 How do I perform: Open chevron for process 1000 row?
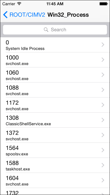[x=103, y=60]
